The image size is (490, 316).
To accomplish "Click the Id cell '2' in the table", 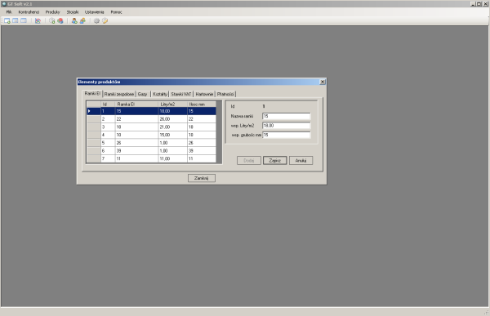I will tap(108, 119).
